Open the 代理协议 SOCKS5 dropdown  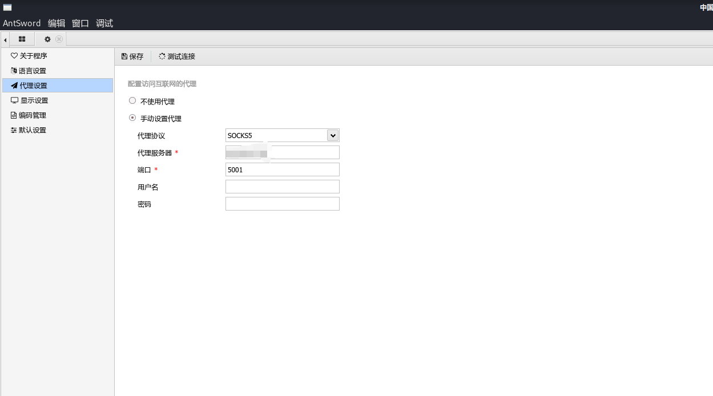(333, 135)
